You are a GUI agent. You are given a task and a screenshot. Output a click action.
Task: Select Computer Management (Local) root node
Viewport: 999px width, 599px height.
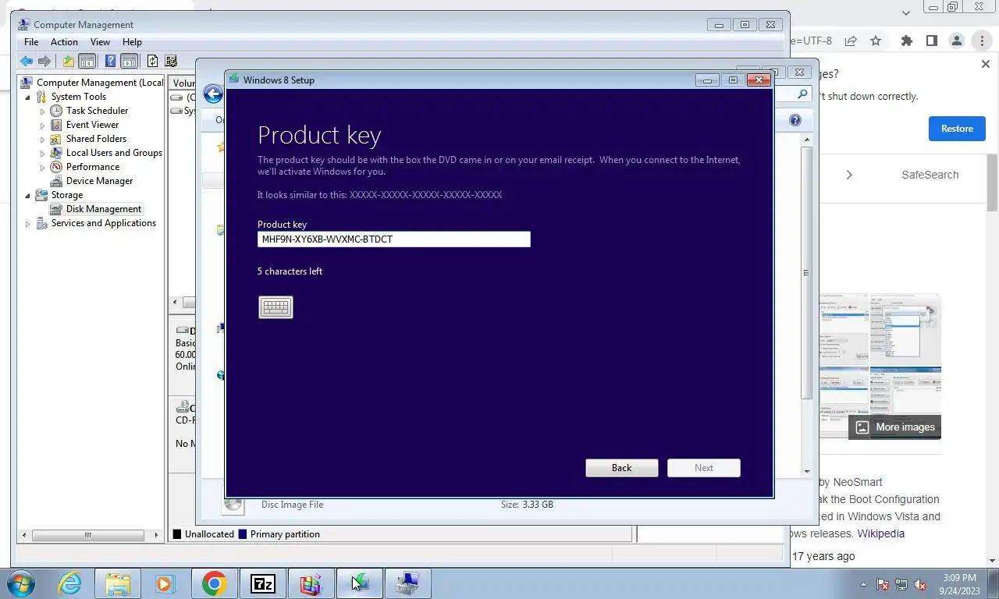[x=100, y=83]
